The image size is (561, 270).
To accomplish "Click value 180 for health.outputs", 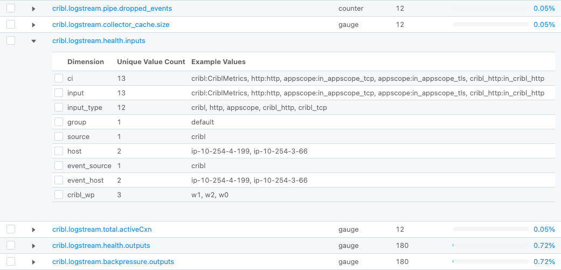I will [402, 245].
